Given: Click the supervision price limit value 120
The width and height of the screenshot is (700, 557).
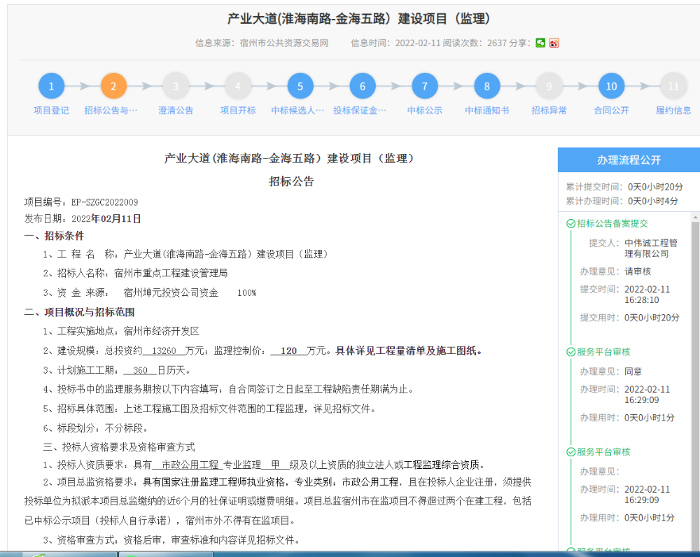Looking at the screenshot, I should tap(288, 351).
